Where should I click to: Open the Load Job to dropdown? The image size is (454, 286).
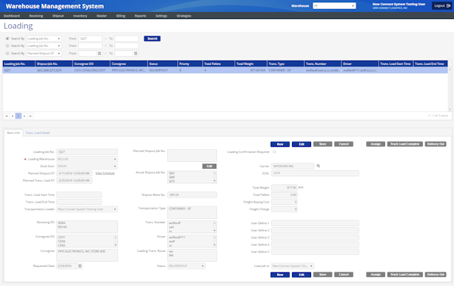pyautogui.click(x=292, y=266)
